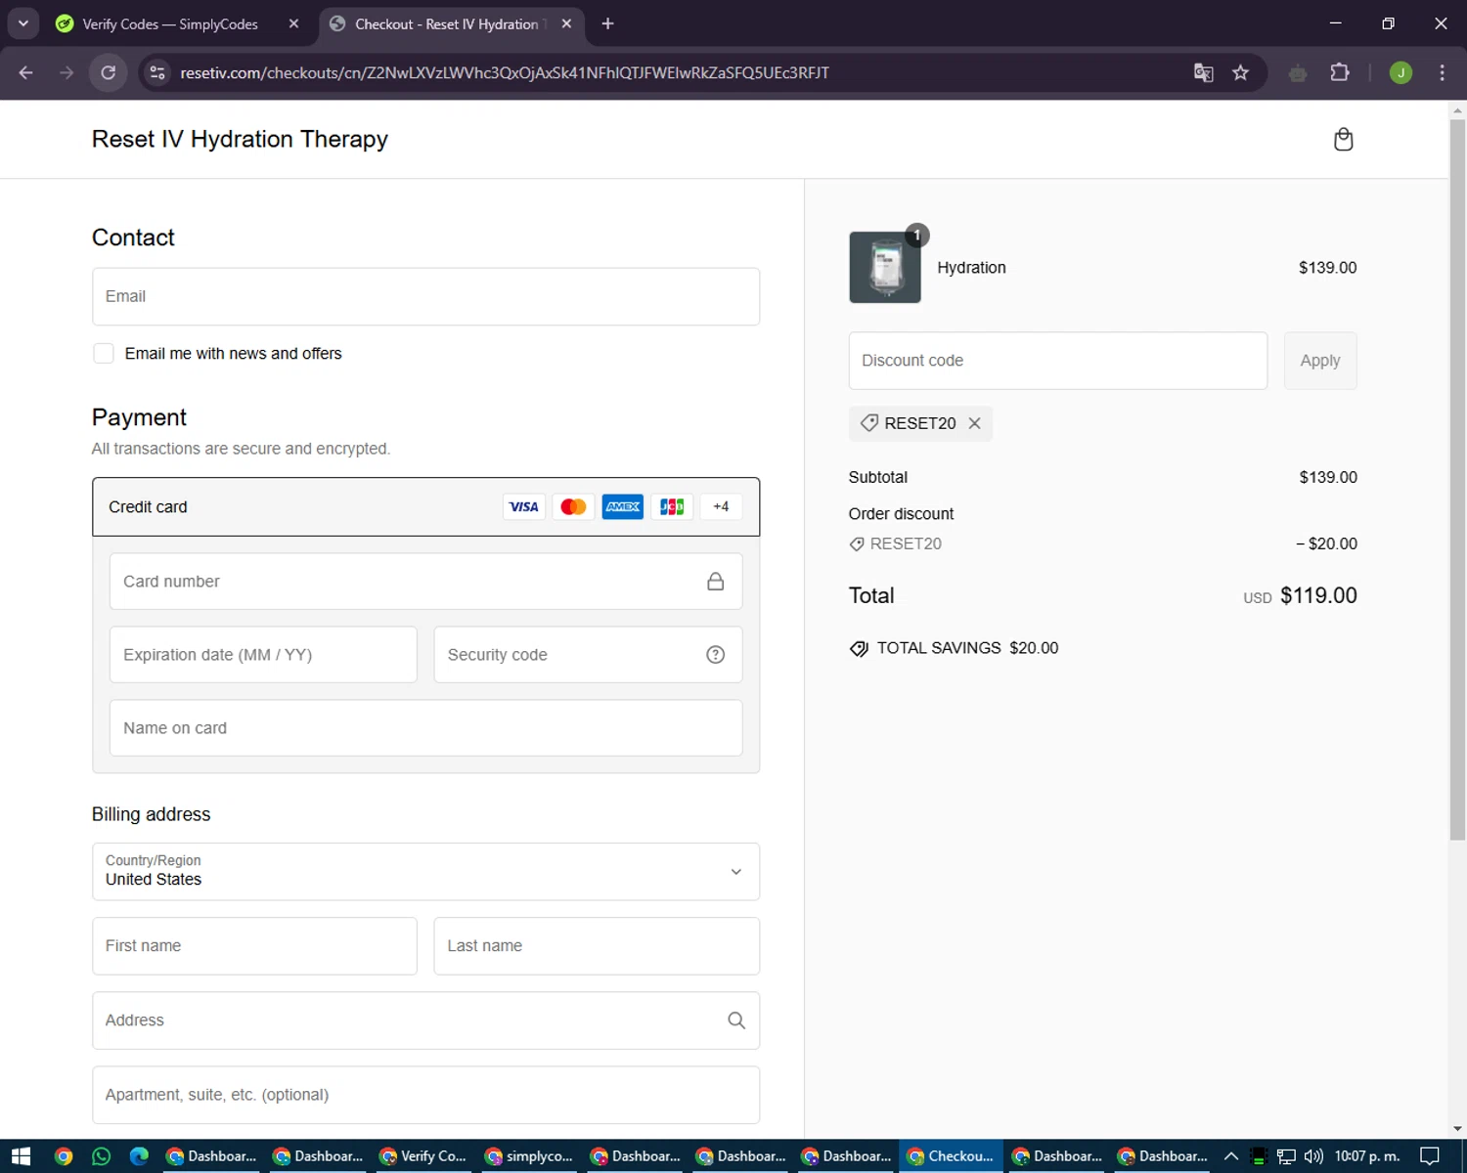Focus the Apartment, suite, etc. field

click(x=425, y=1095)
